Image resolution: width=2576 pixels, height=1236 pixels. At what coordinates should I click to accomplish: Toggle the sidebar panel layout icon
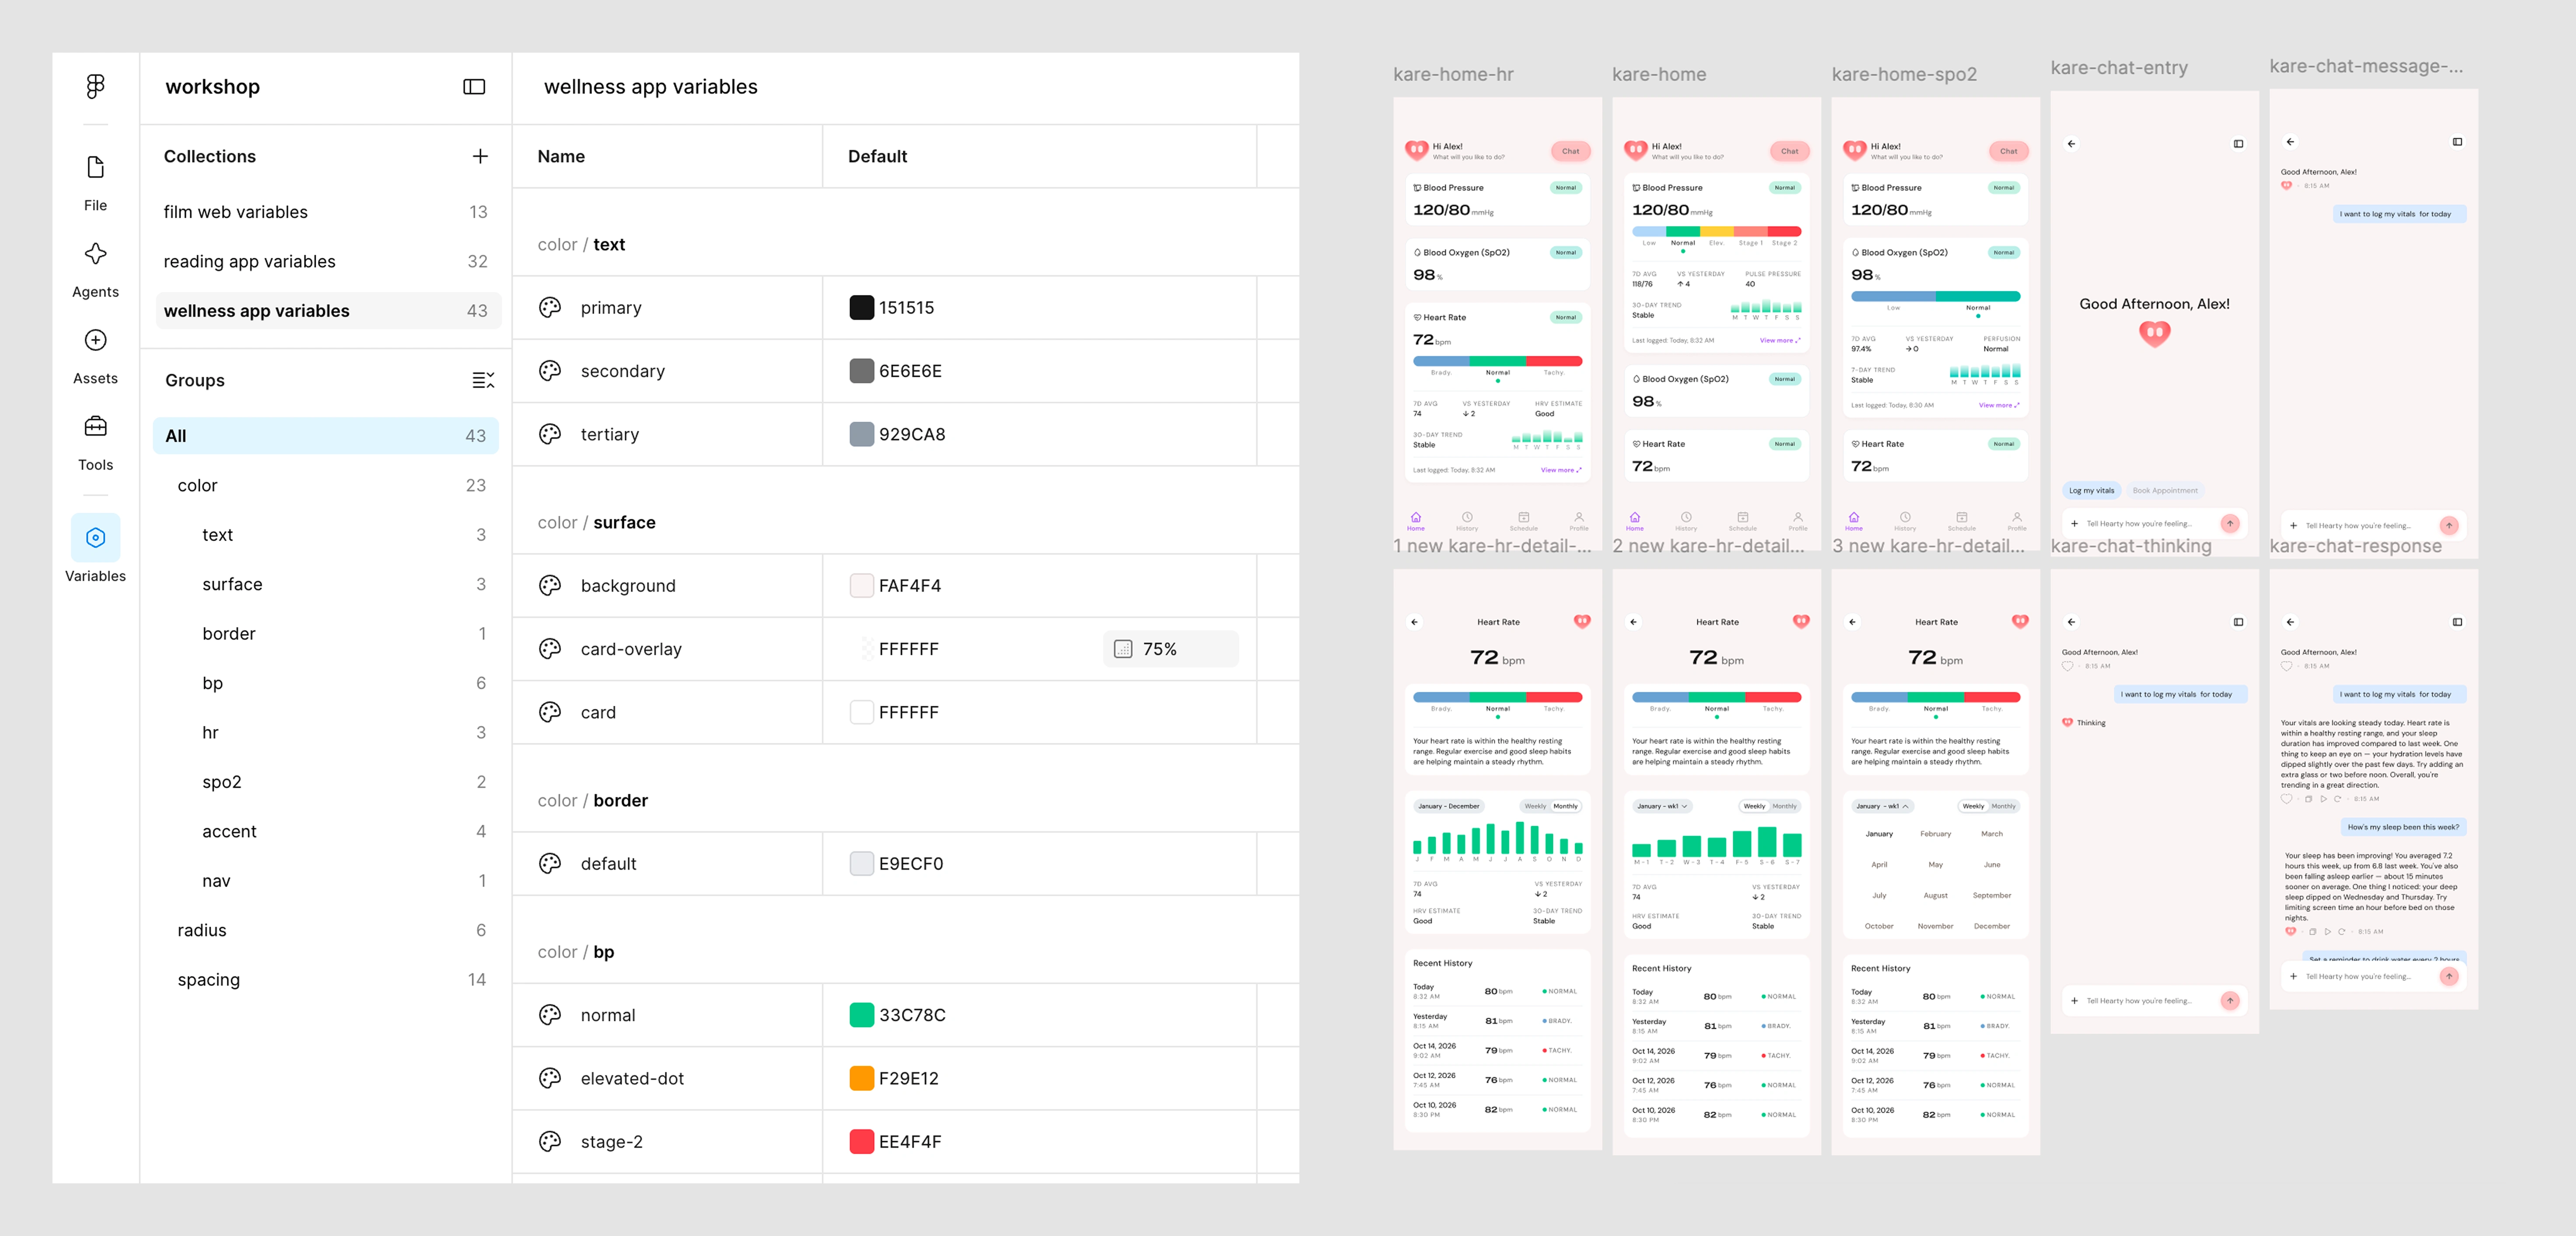[474, 87]
